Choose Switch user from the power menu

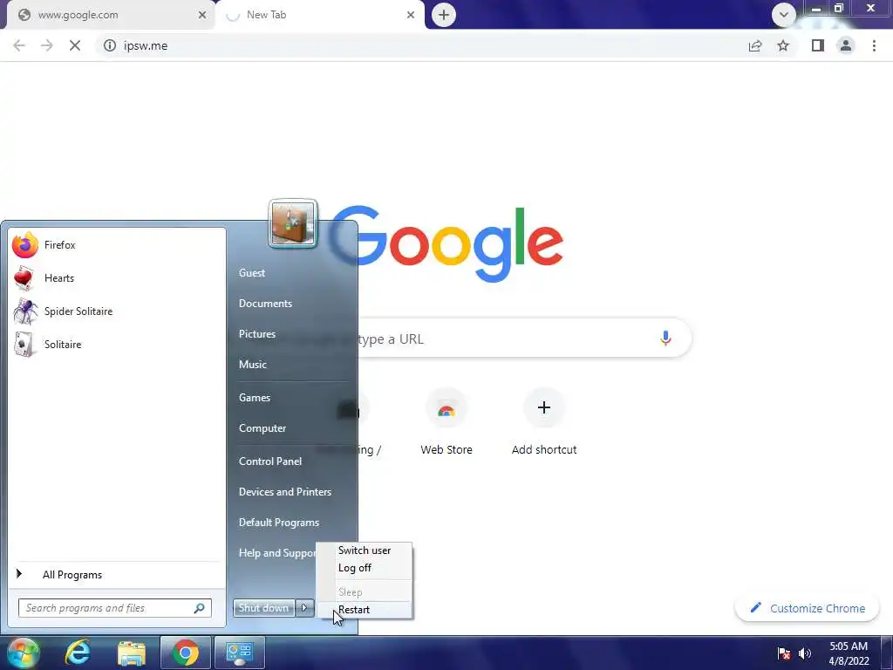tap(365, 550)
